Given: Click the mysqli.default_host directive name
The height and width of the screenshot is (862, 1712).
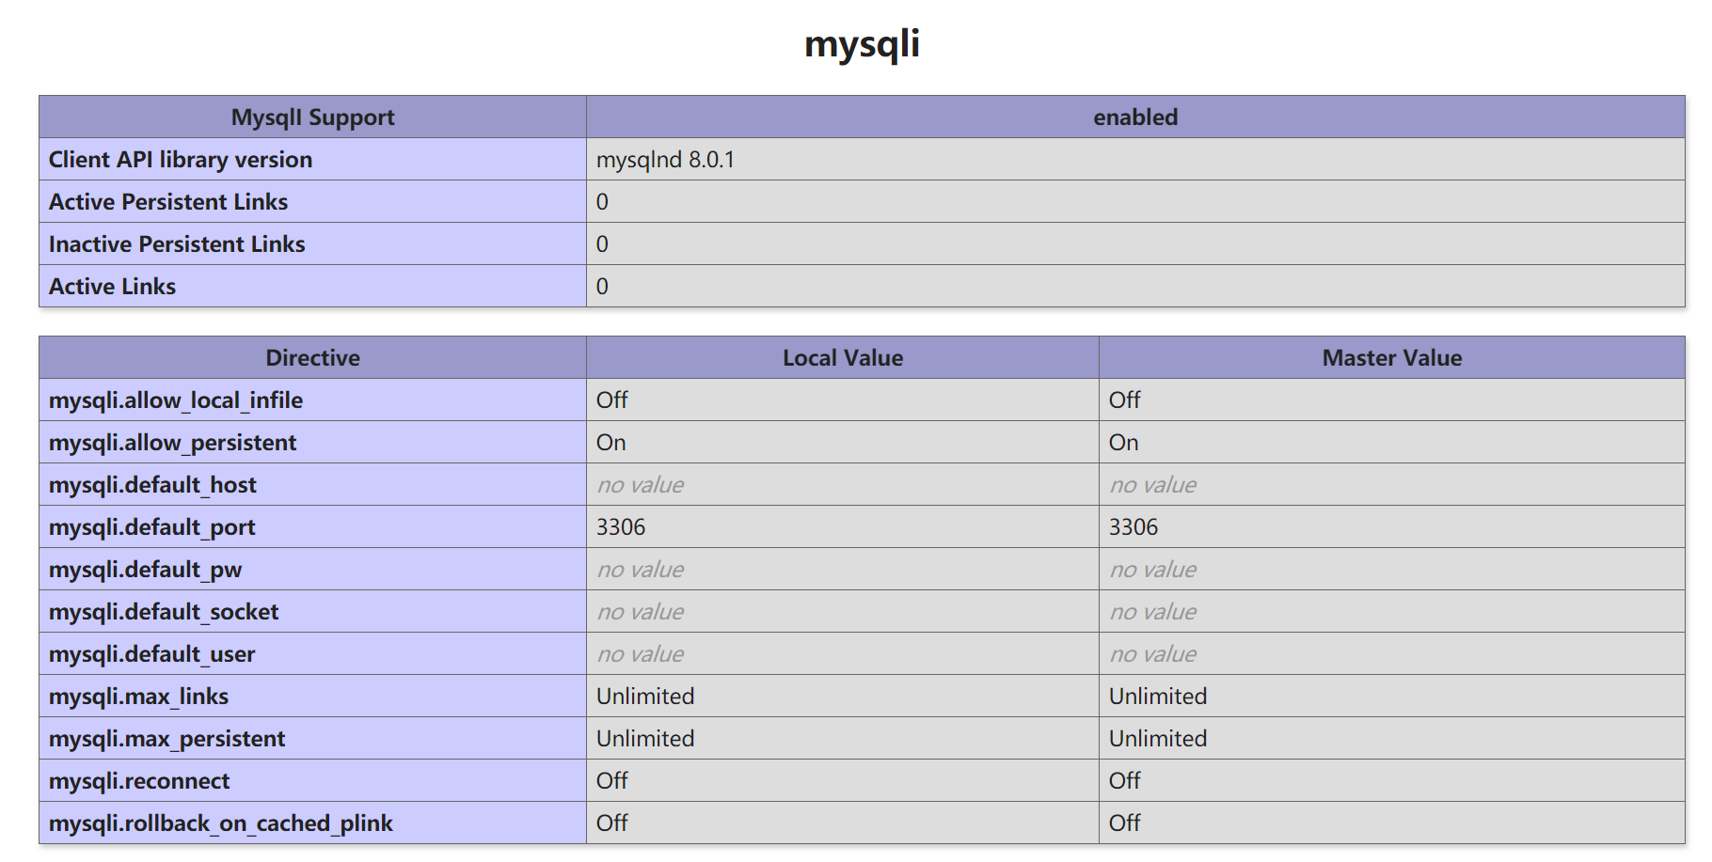Looking at the screenshot, I should [x=152, y=485].
